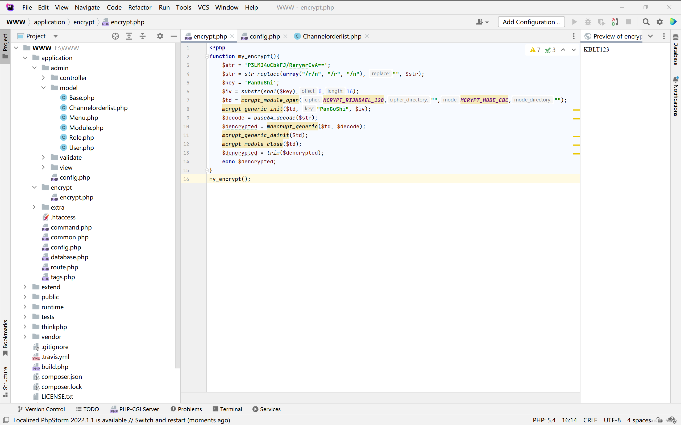Image resolution: width=681 pixels, height=425 pixels.
Task: Click the Search Everywhere magnifier icon
Action: (646, 22)
